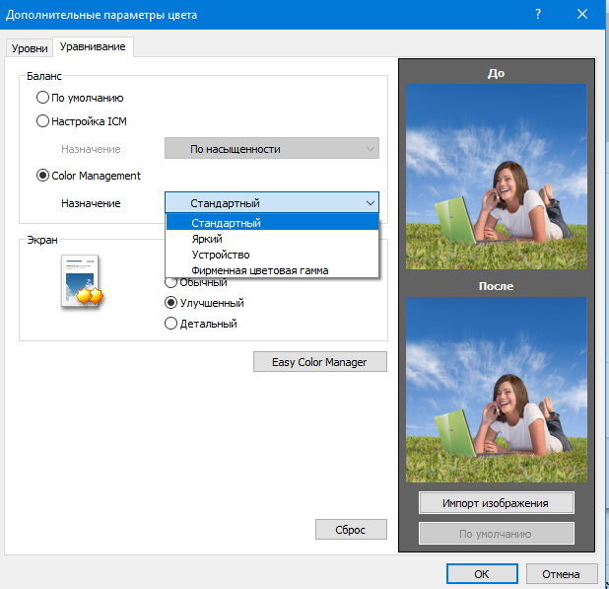Select the Улучшенный screen radio button
609x589 pixels.
(170, 303)
